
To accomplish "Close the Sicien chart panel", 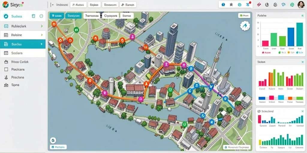I will click(x=303, y=62).
